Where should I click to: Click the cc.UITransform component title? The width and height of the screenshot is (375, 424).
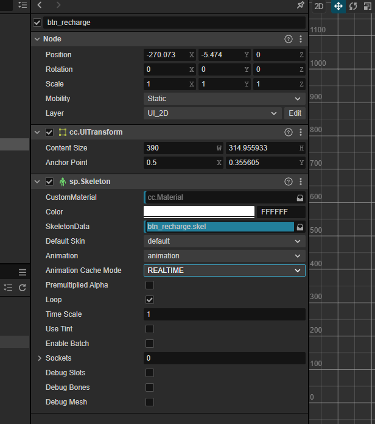[x=96, y=132]
